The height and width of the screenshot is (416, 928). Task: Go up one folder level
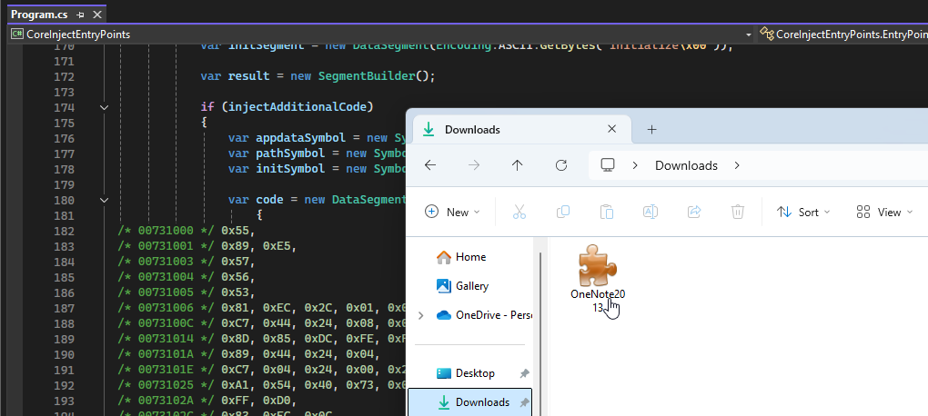tap(518, 165)
